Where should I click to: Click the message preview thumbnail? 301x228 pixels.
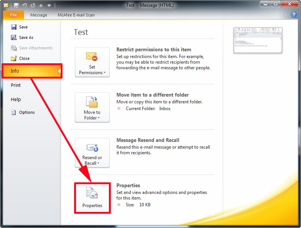[x=258, y=40]
